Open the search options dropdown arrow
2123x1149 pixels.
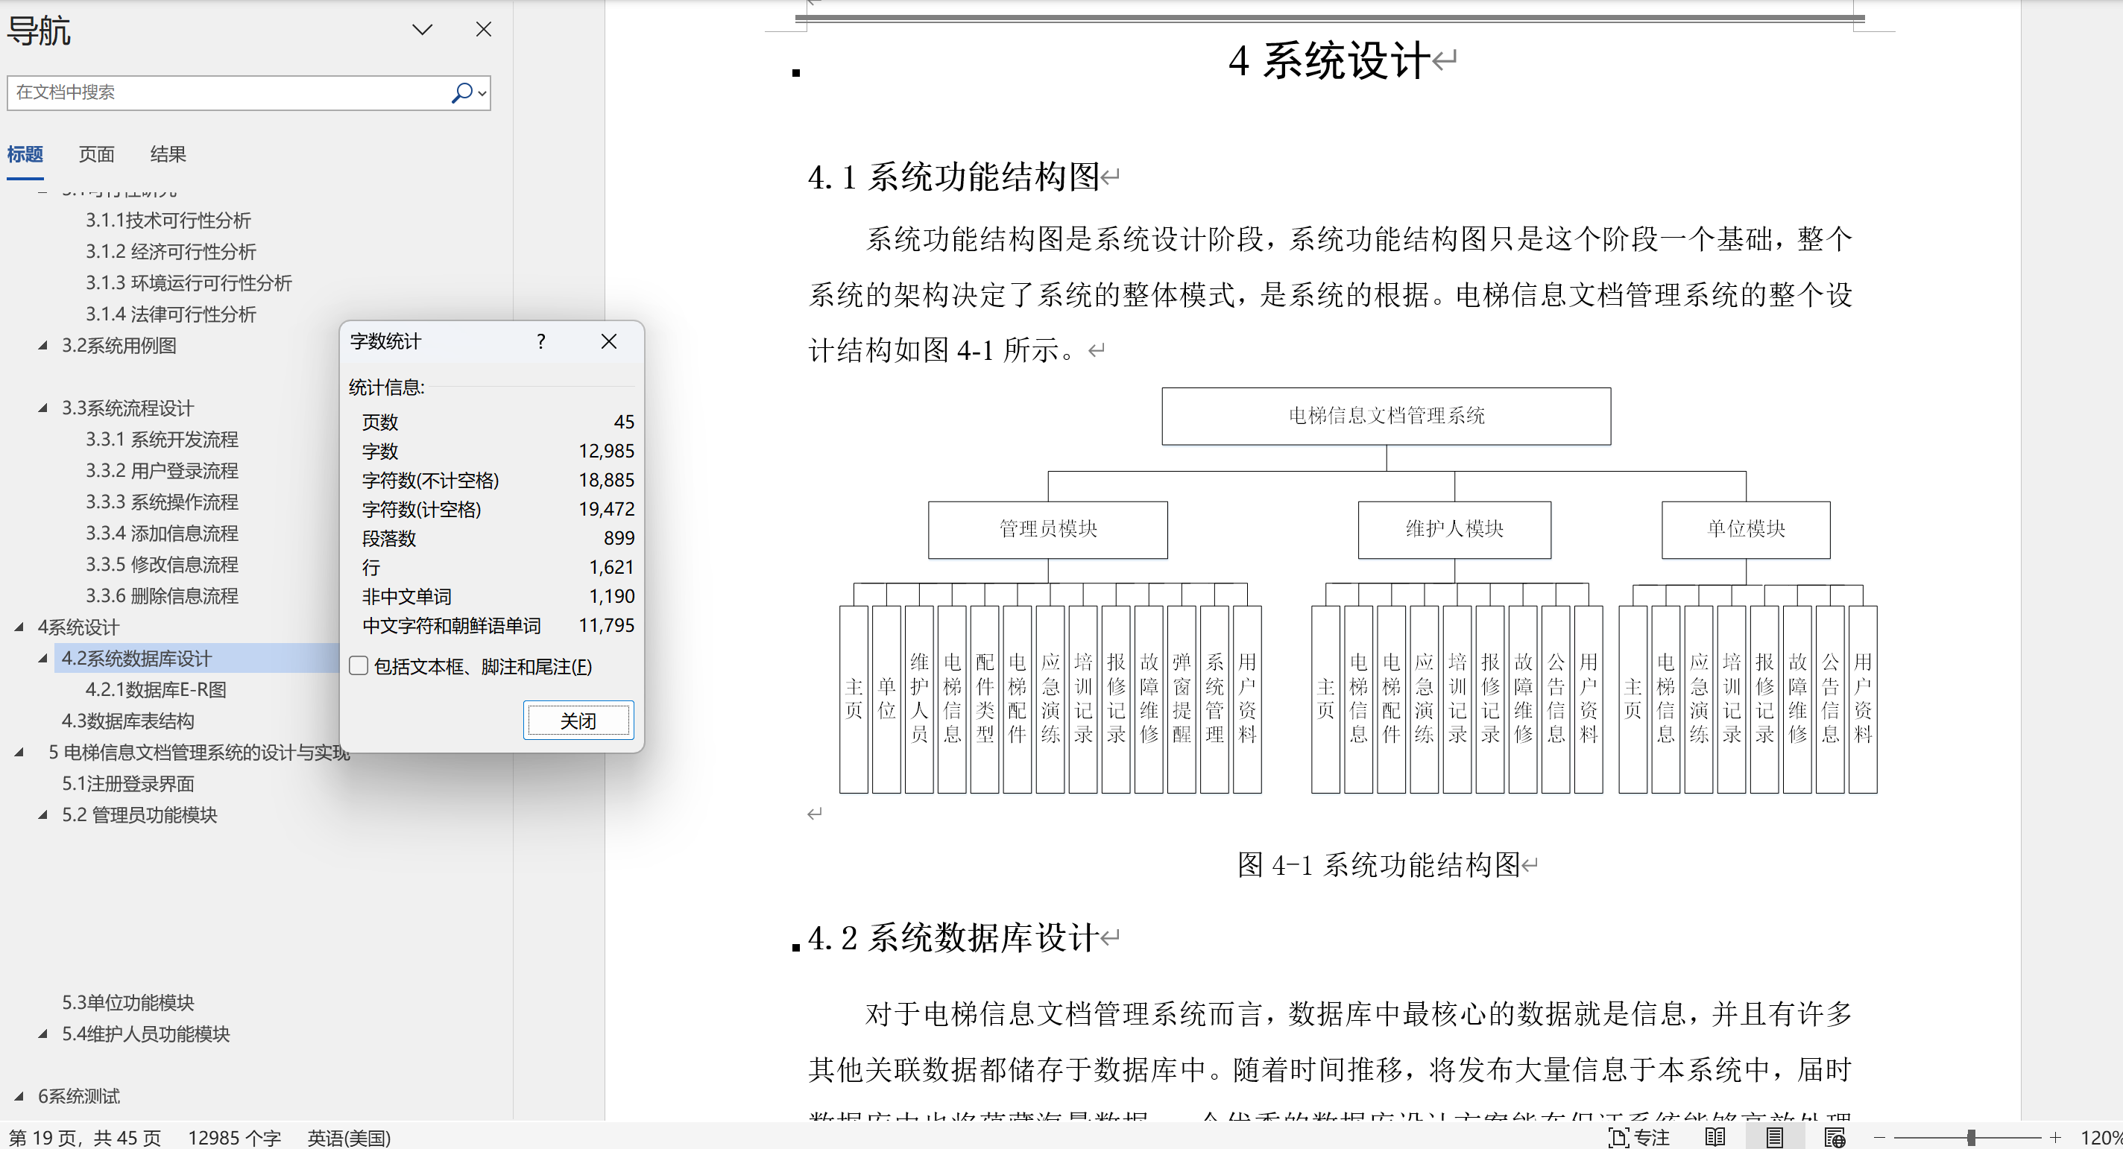coord(483,93)
